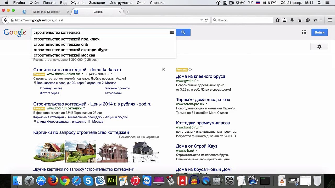This screenshot has width=335, height=188.
Task: Open the Google apps grid icon
Action: point(304,32)
